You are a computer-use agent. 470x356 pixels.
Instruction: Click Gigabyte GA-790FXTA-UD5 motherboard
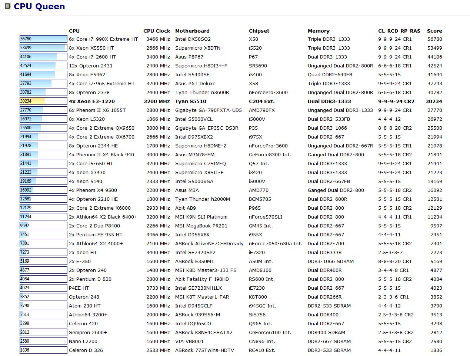coord(209,110)
